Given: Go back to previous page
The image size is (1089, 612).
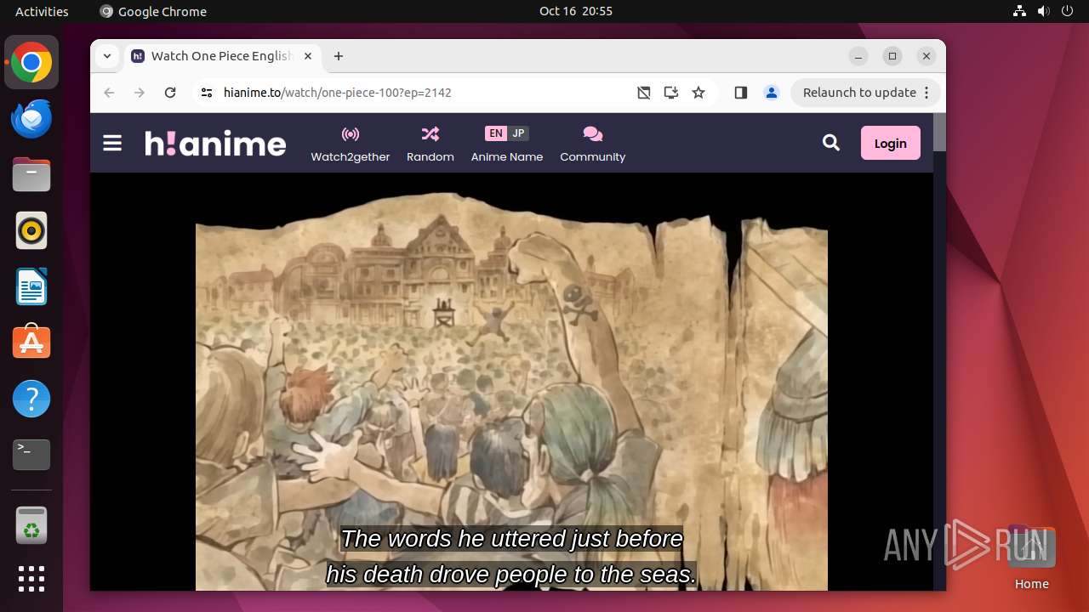Looking at the screenshot, I should (109, 93).
